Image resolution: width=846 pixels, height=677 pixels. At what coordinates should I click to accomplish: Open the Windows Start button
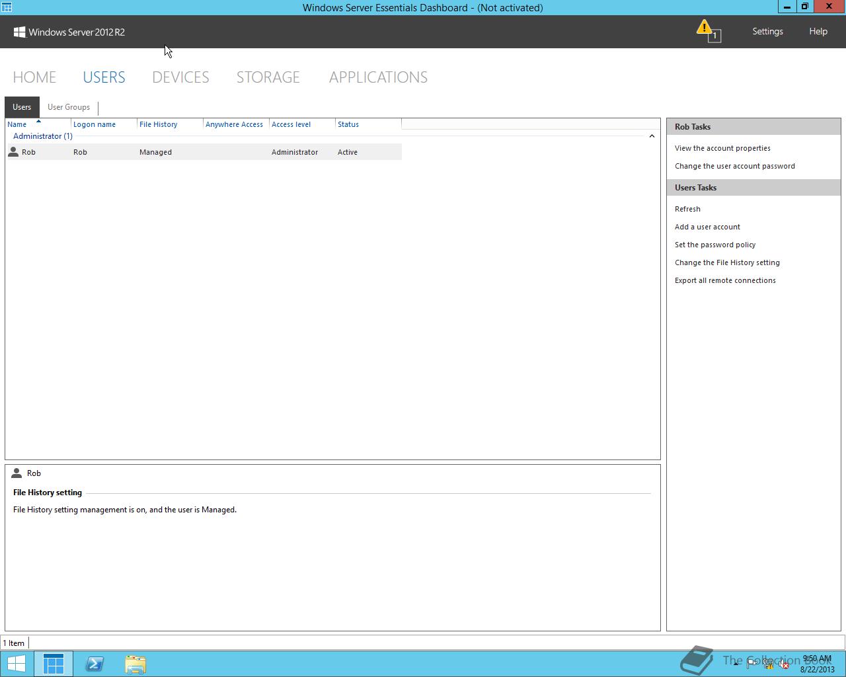pyautogui.click(x=17, y=664)
